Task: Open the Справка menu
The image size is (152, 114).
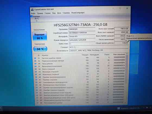Action: [66, 13]
